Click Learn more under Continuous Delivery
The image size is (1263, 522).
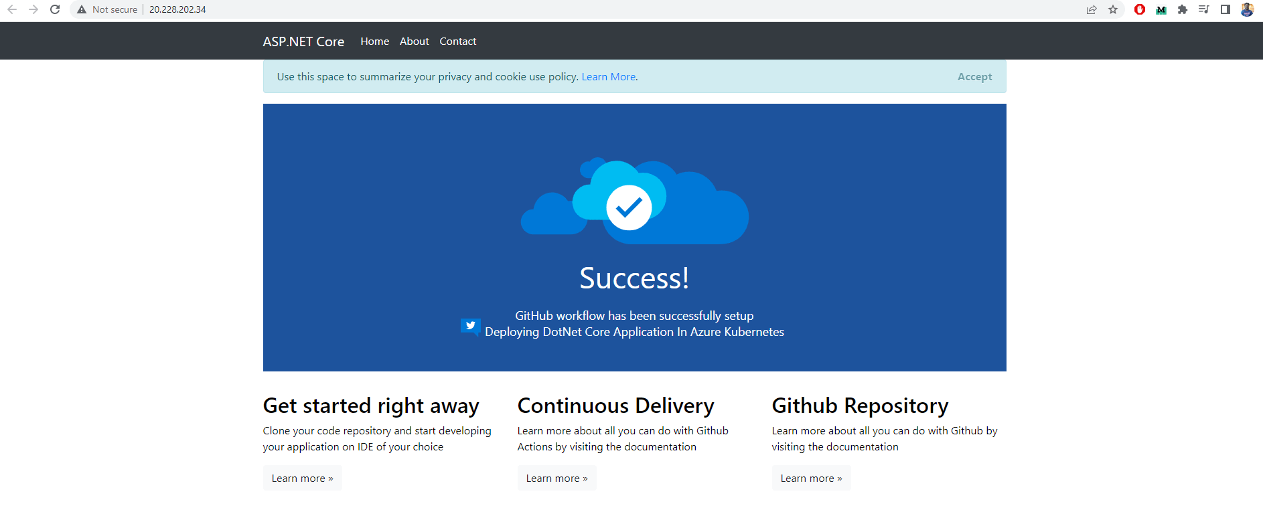(x=556, y=478)
